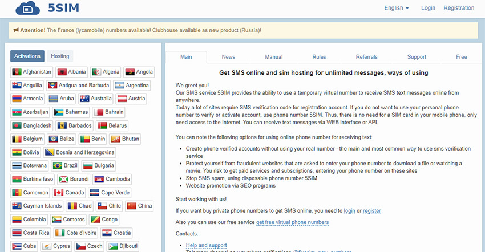
Task: Pick the Cambodia country name
Action: 118,179
